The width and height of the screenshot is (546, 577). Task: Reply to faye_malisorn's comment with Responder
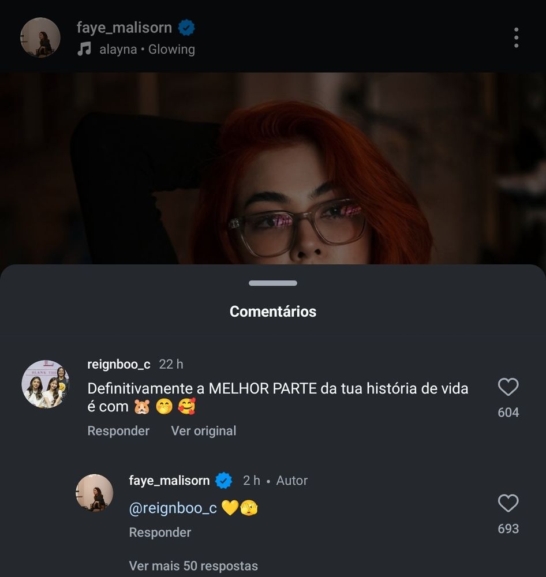(160, 532)
